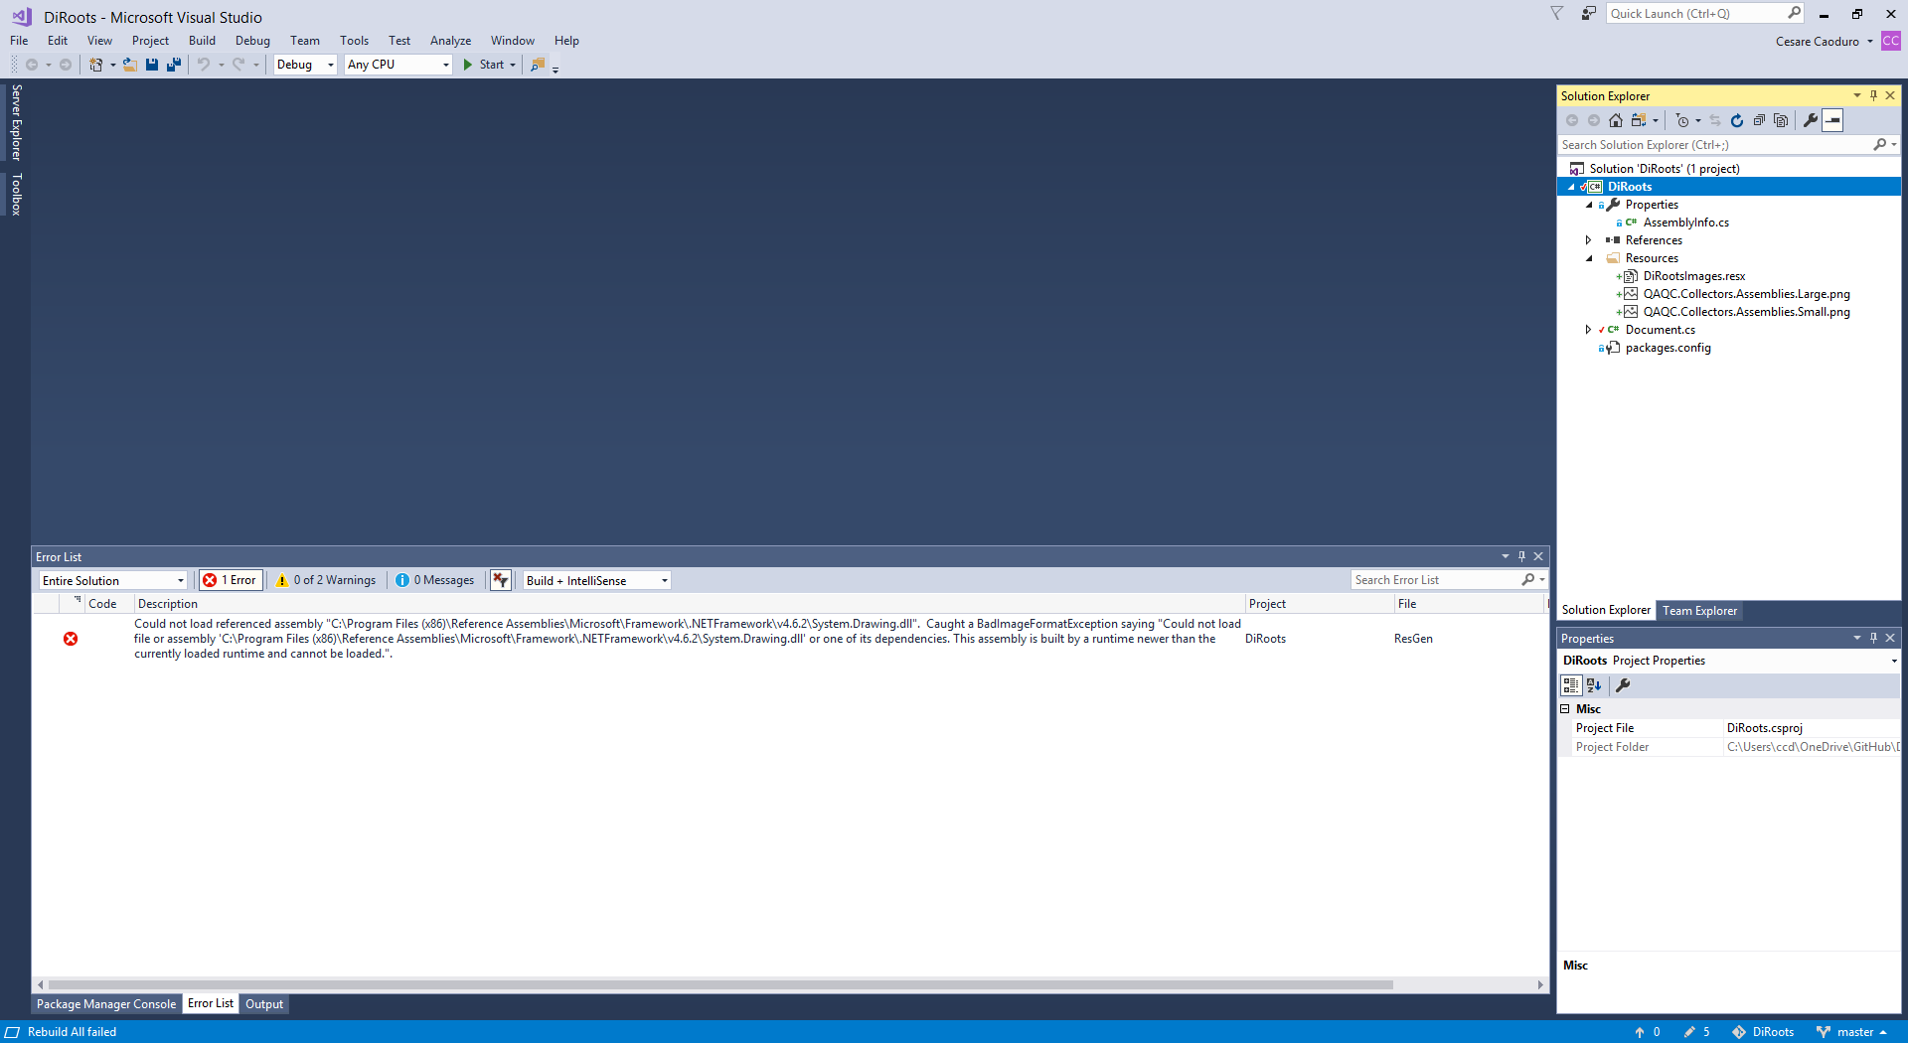Click into the Quick Launch search box

click(x=1705, y=14)
